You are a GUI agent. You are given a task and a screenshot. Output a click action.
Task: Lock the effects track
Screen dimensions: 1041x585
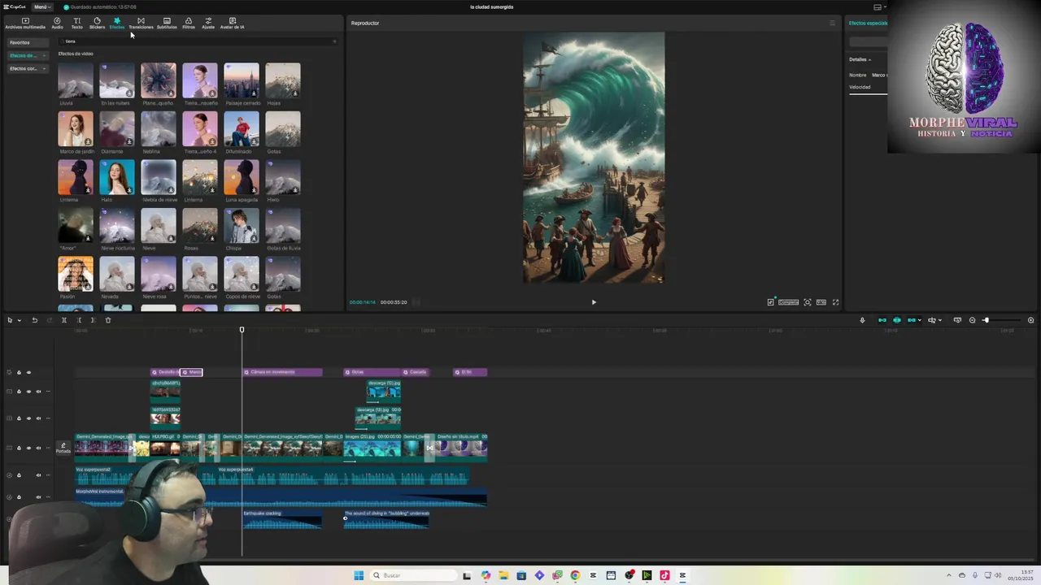pos(19,372)
